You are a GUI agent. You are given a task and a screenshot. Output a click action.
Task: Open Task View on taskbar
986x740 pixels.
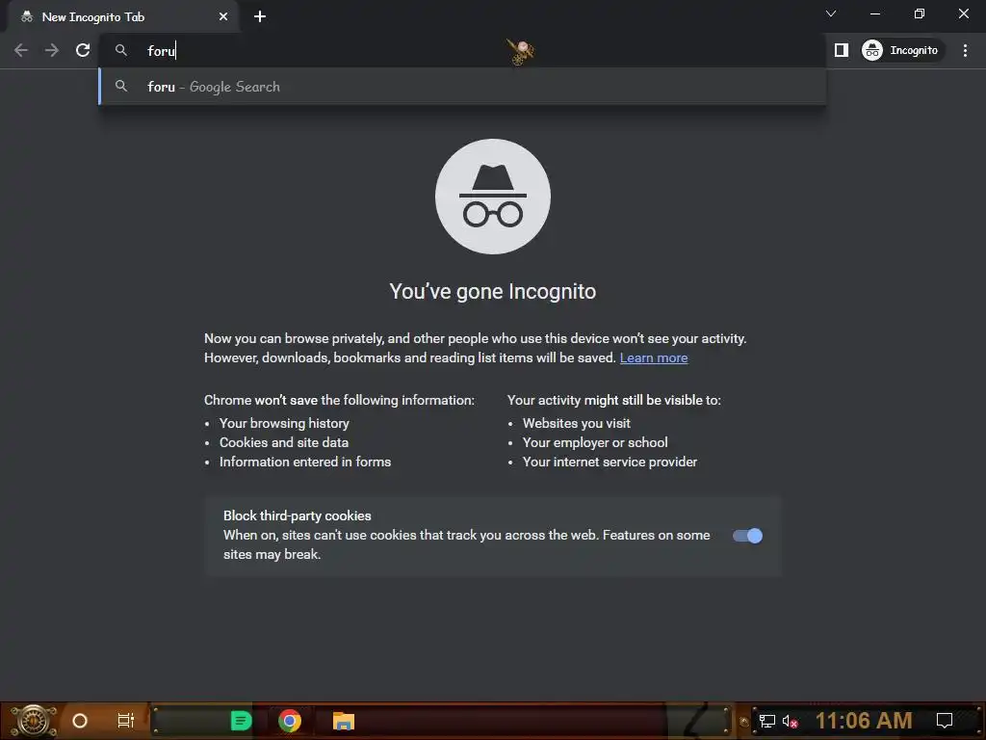click(x=126, y=721)
